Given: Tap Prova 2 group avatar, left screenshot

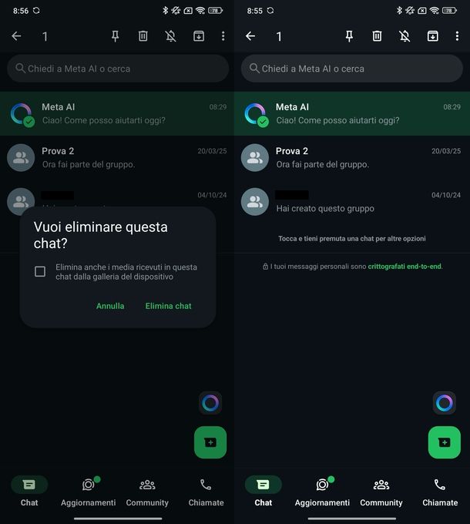Looking at the screenshot, I should [21, 158].
